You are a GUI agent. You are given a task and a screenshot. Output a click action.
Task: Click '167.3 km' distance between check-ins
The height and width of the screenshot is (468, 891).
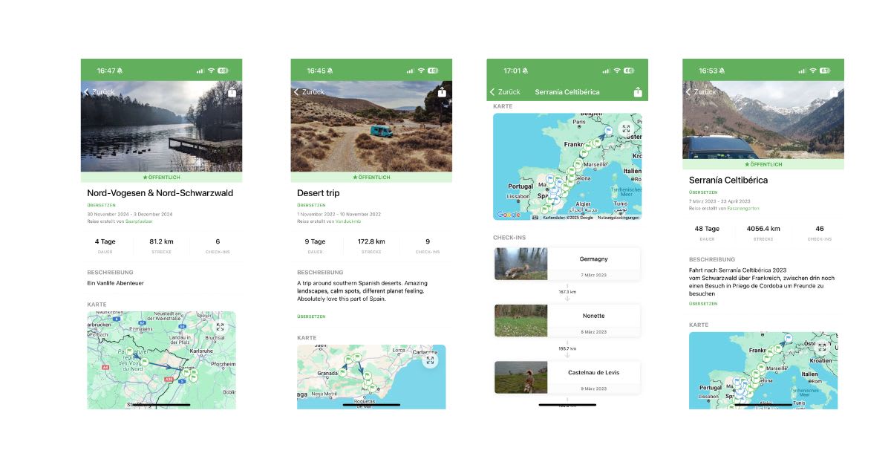567,292
